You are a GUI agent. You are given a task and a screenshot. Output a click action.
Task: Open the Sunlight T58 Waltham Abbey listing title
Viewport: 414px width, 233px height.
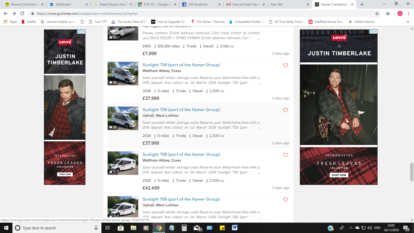[x=181, y=65]
